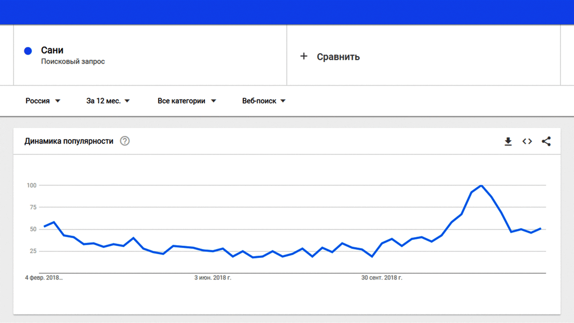Click the Динамика популярности heading
This screenshot has height=323, width=574.
pyautogui.click(x=69, y=141)
